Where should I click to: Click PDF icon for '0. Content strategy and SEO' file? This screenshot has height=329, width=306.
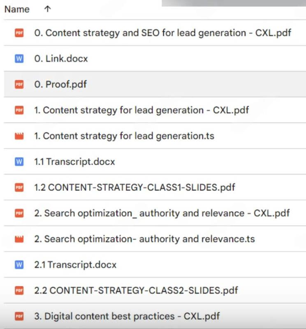[x=19, y=33]
